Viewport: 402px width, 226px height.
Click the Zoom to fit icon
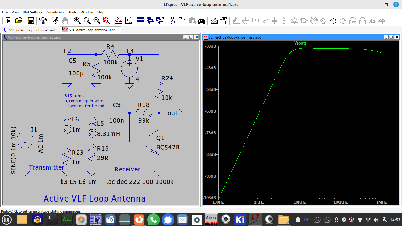pyautogui.click(x=106, y=21)
